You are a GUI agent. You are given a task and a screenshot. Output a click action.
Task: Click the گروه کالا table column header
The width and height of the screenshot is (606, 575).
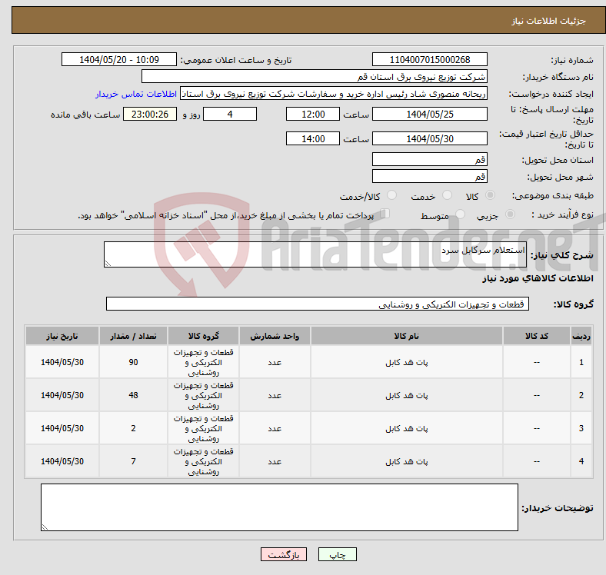coord(203,336)
